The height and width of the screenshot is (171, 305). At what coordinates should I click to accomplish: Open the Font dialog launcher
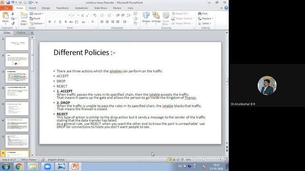coord(96,28)
